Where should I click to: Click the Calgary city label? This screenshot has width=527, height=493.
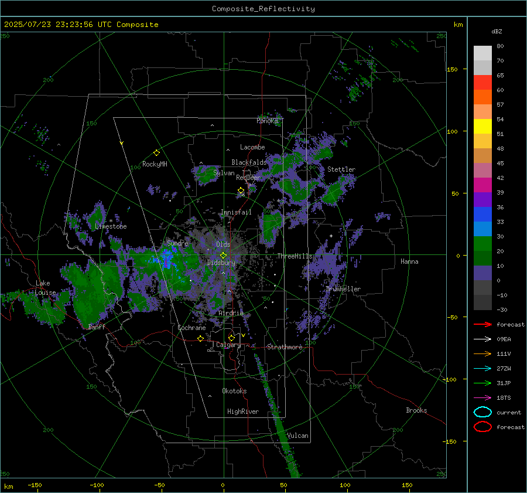[x=228, y=345]
